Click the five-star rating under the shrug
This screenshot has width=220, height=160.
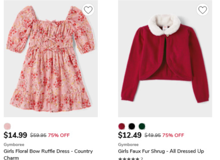(129, 159)
